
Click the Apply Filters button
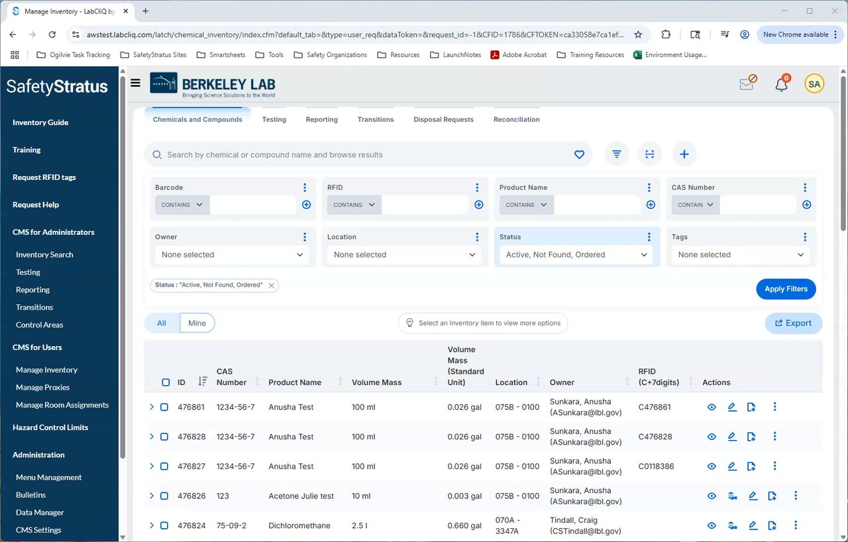point(786,289)
